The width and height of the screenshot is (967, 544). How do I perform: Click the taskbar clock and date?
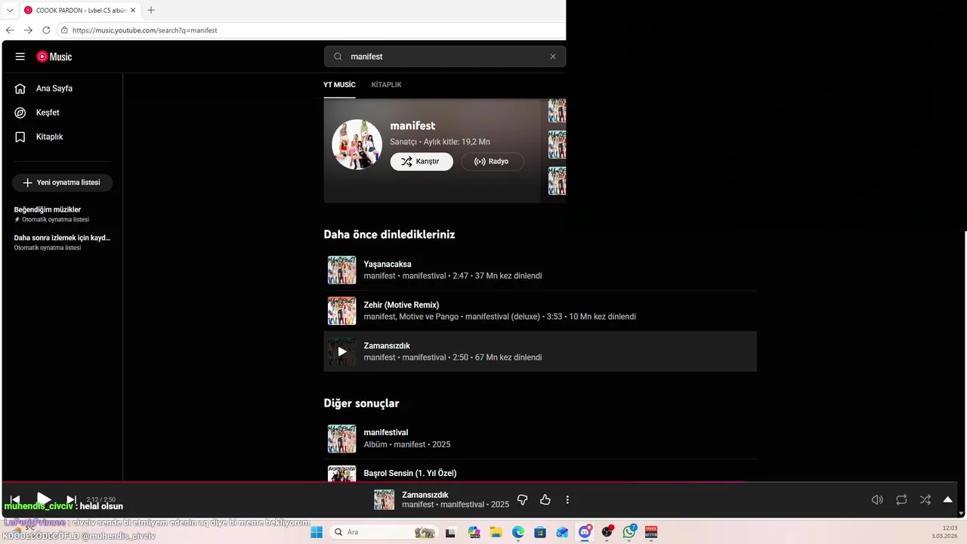[x=944, y=532]
